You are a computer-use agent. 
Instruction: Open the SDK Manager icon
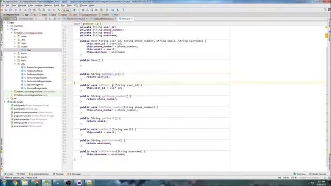click(117, 10)
